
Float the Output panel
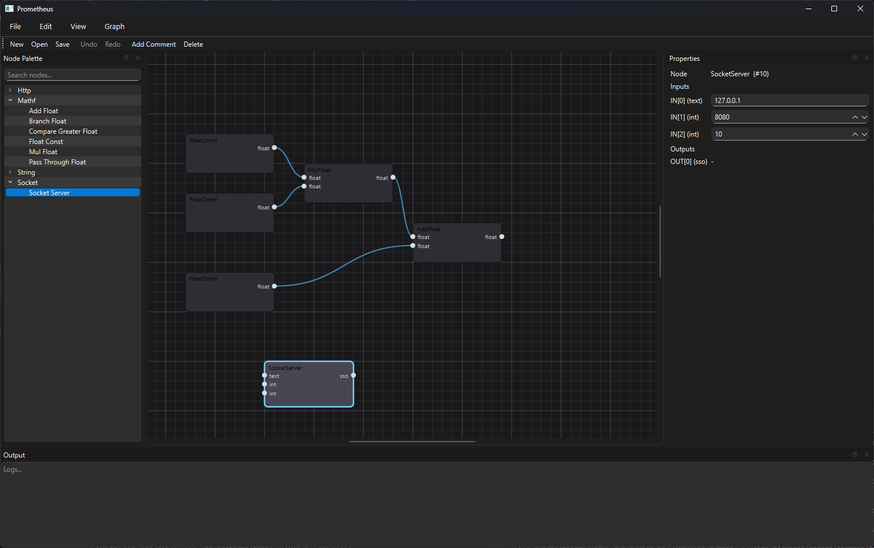tap(855, 455)
